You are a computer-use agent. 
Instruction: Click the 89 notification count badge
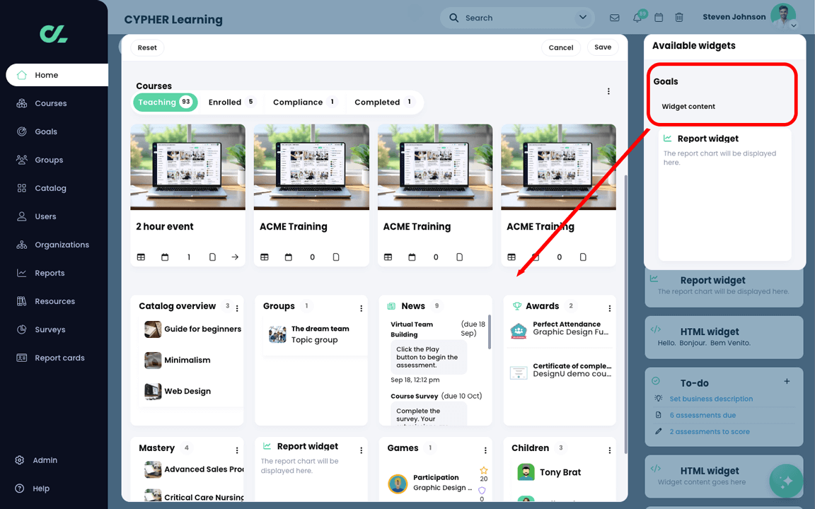[x=644, y=12]
